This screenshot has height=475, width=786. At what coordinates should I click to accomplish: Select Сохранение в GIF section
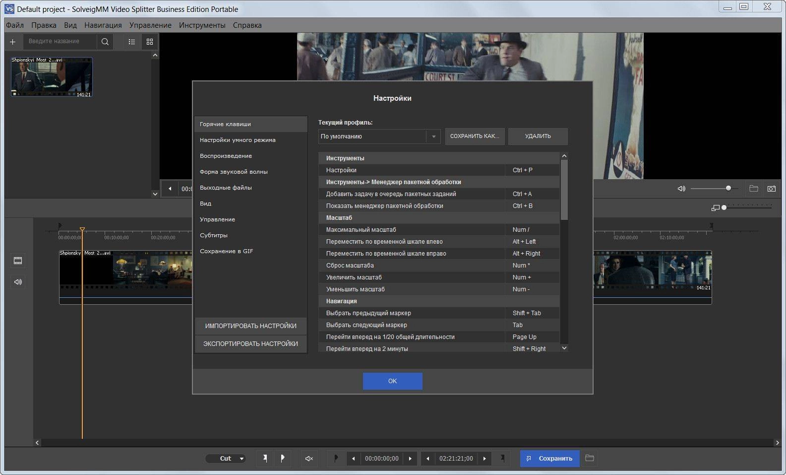point(251,251)
